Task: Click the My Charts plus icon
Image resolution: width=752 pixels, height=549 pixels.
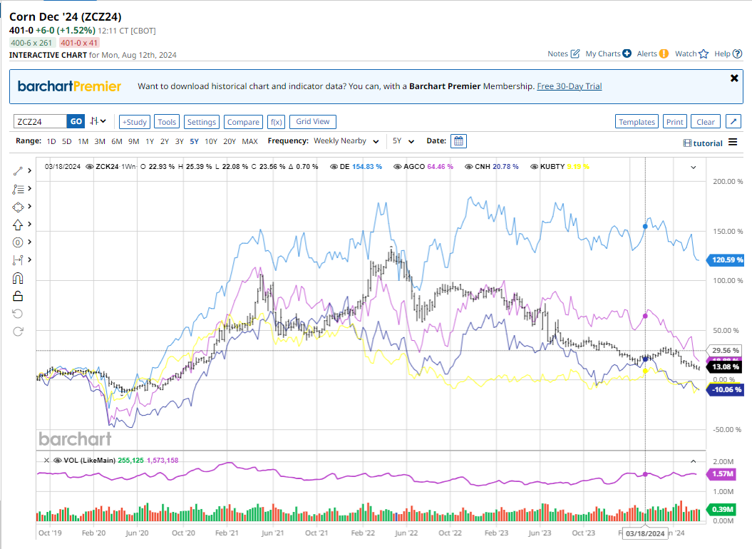Action: [x=627, y=53]
